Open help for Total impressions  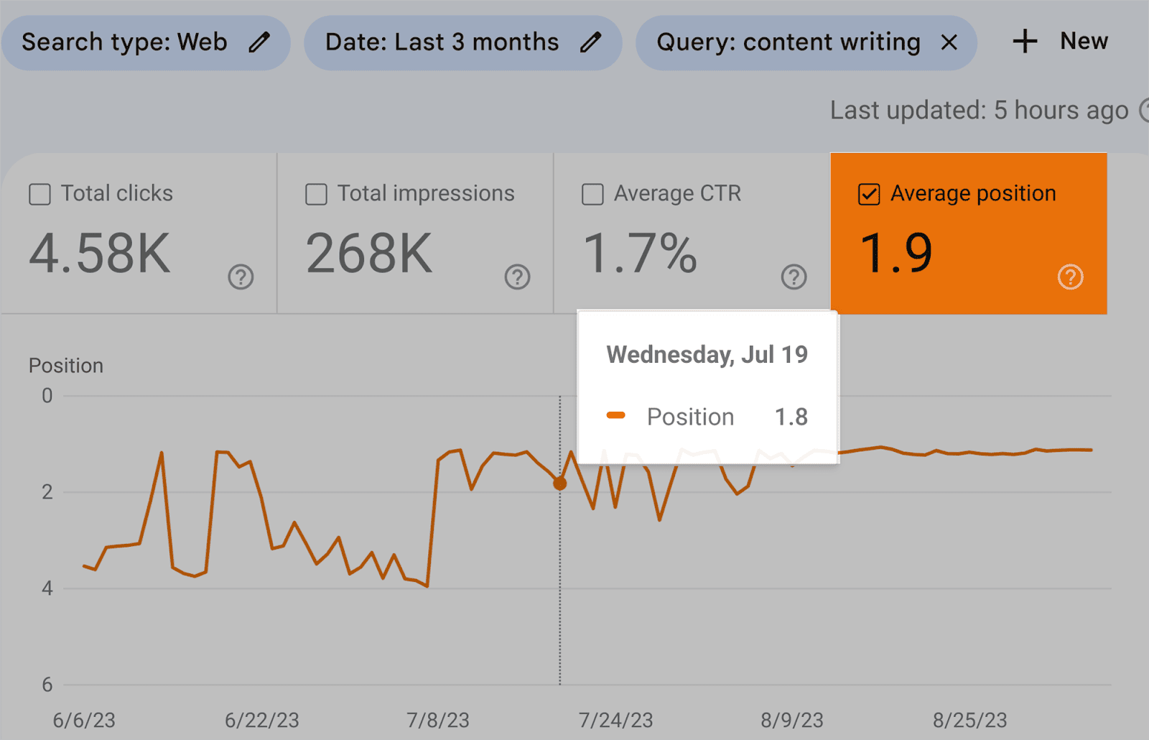pyautogui.click(x=517, y=277)
